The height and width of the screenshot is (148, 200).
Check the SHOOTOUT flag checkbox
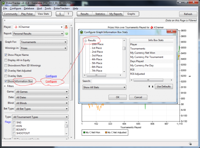14,133
